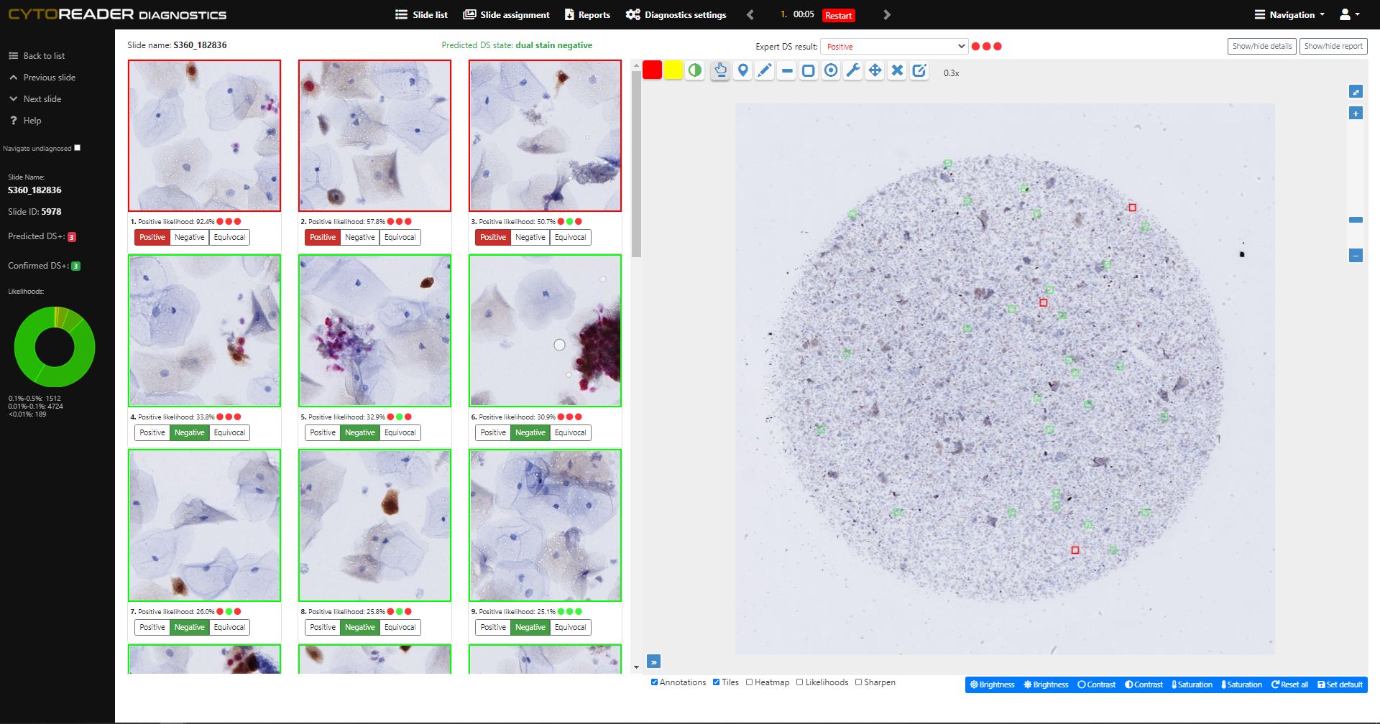This screenshot has height=724, width=1380.
Task: Open Slide list in top menu
Action: click(x=422, y=14)
